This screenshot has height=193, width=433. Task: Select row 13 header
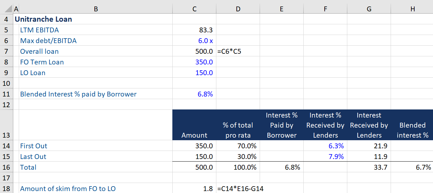click(x=6, y=135)
